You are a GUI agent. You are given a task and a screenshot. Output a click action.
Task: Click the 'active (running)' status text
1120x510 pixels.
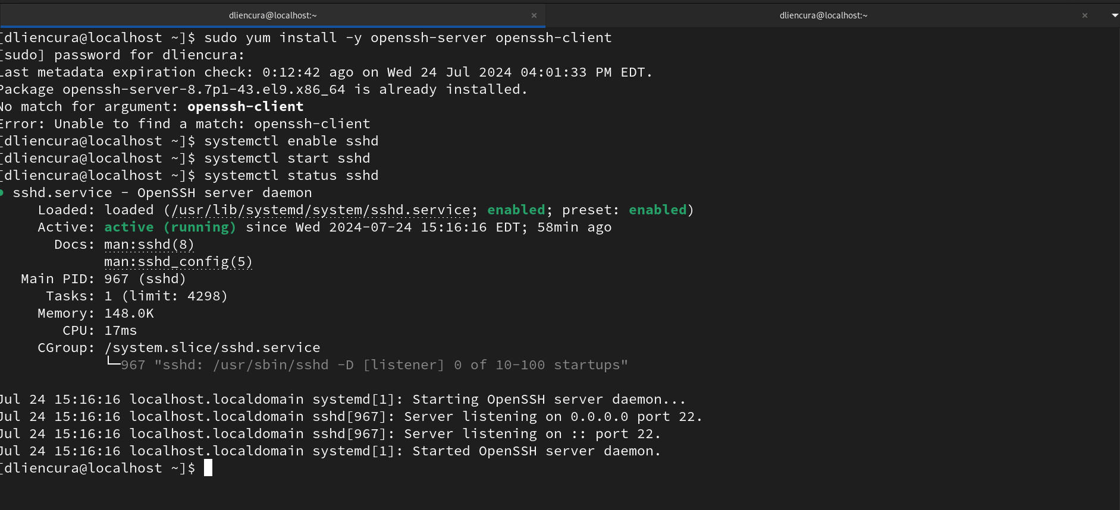(170, 227)
